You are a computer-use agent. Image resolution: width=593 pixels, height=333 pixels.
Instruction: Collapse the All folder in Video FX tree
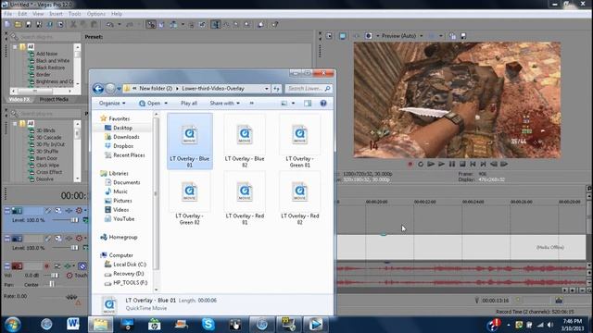[x=15, y=47]
